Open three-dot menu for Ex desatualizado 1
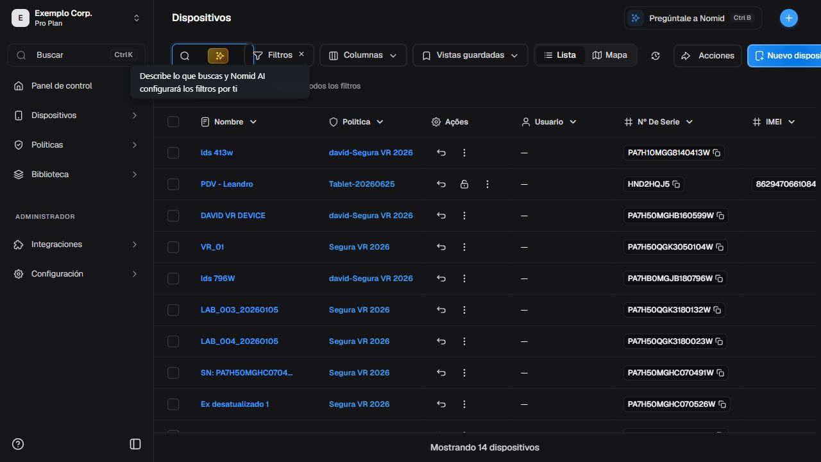The height and width of the screenshot is (462, 821). (464, 404)
